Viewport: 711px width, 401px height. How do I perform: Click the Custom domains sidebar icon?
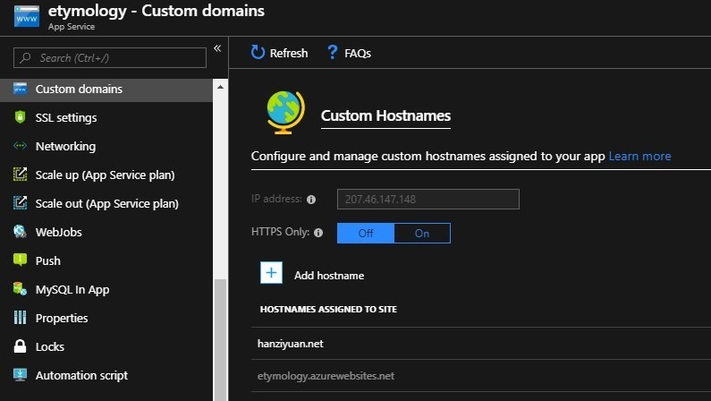(x=20, y=89)
